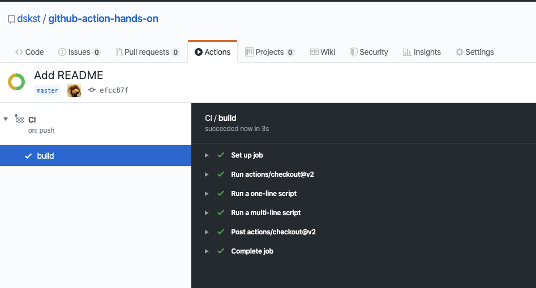
Task: Open the Security tab
Action: (369, 52)
